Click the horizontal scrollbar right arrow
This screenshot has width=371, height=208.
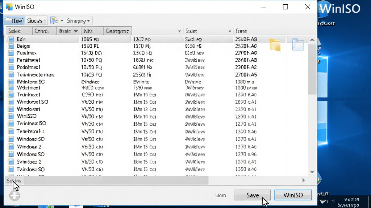point(304,181)
